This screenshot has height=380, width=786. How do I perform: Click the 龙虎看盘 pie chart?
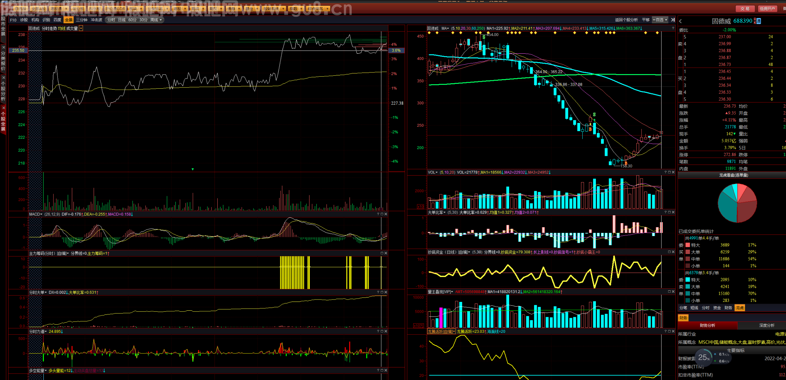737,203
